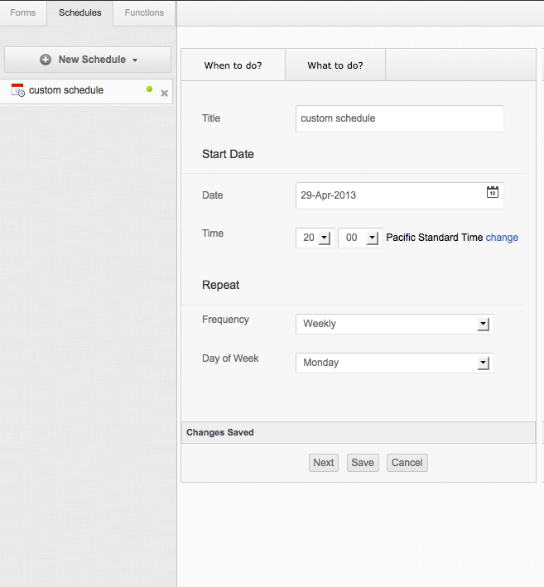The width and height of the screenshot is (544, 587).
Task: Expand the New Schedule dropdown arrow
Action: coord(135,60)
